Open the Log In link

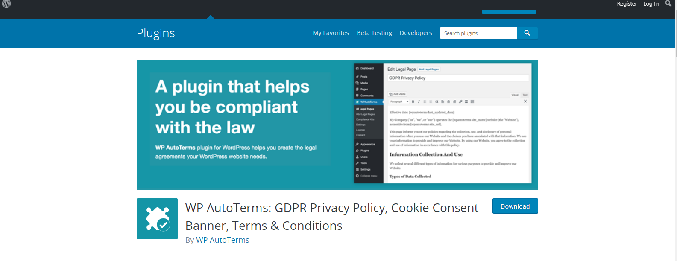651,3
